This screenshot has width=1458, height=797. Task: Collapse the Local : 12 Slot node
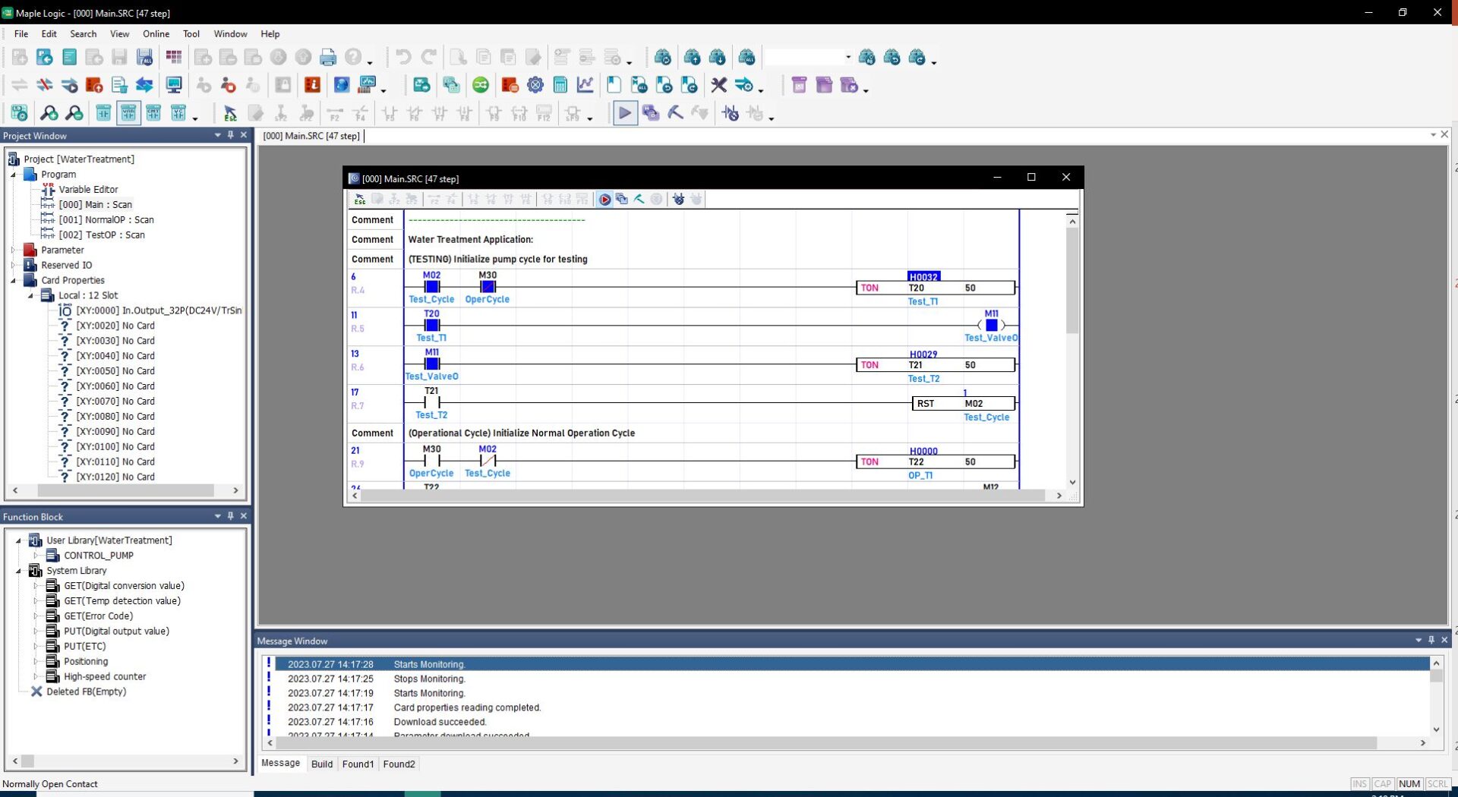(30, 295)
